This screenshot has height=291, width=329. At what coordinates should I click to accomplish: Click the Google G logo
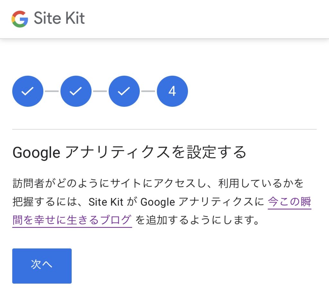(20, 19)
